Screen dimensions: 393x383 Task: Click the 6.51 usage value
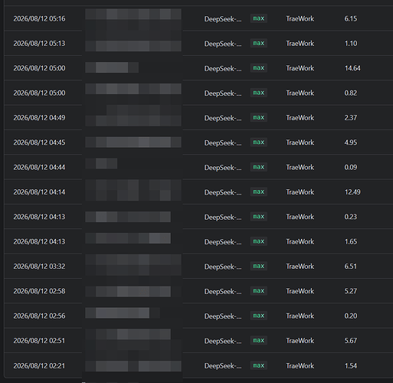coord(351,267)
